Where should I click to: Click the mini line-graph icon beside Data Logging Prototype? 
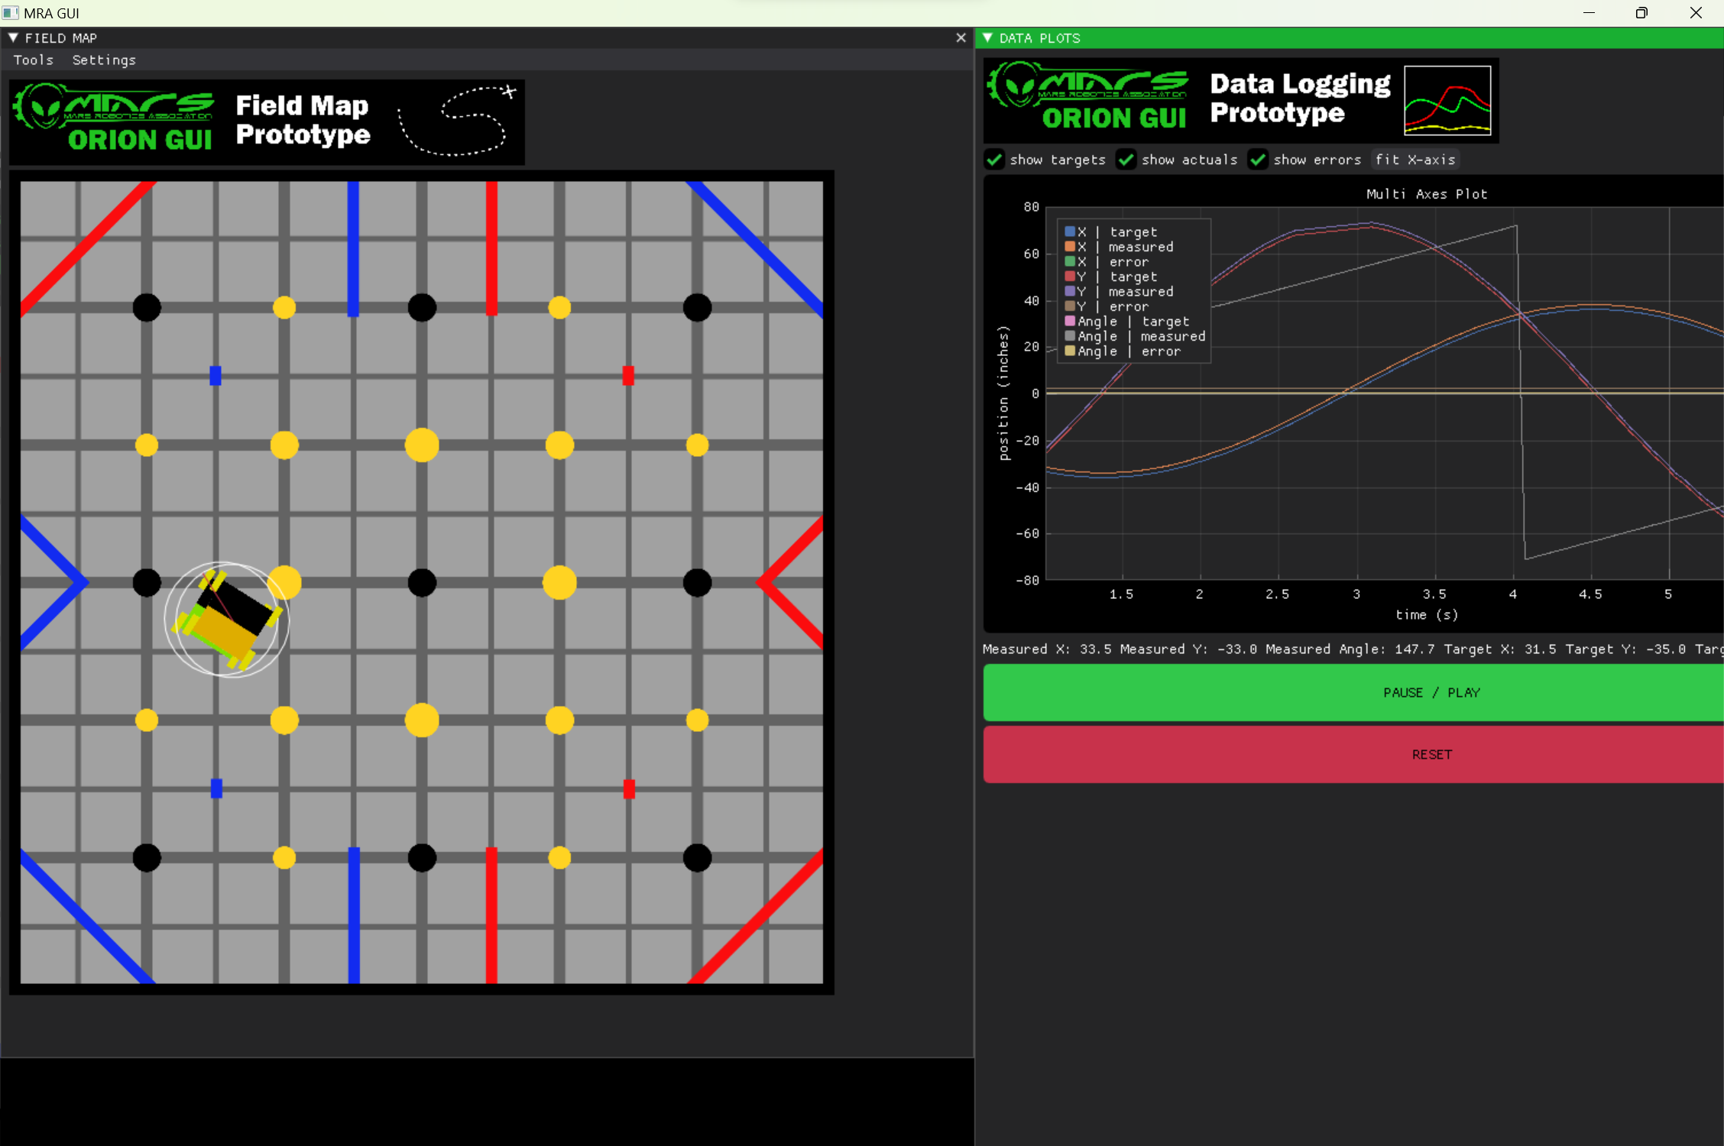1448,99
